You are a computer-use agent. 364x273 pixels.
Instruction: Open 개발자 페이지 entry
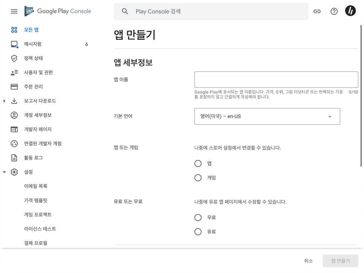click(38, 129)
